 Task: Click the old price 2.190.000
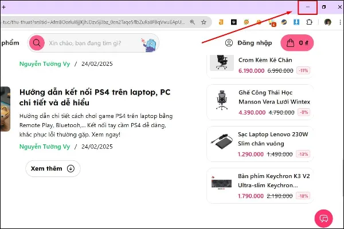[280, 196]
